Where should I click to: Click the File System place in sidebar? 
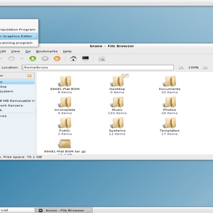18,92
